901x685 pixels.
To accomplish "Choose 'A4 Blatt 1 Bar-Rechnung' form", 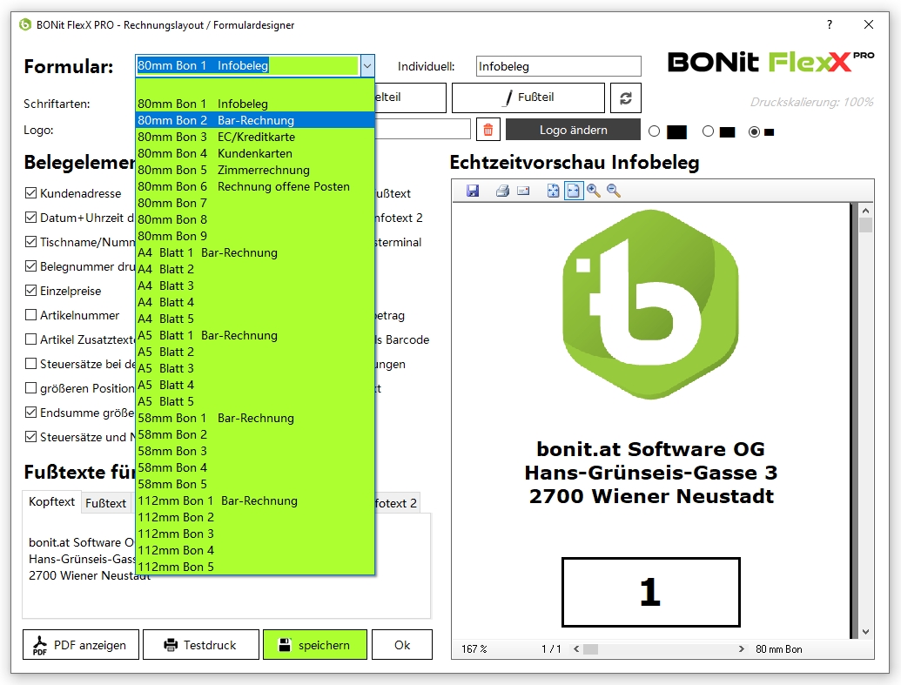I will point(255,253).
